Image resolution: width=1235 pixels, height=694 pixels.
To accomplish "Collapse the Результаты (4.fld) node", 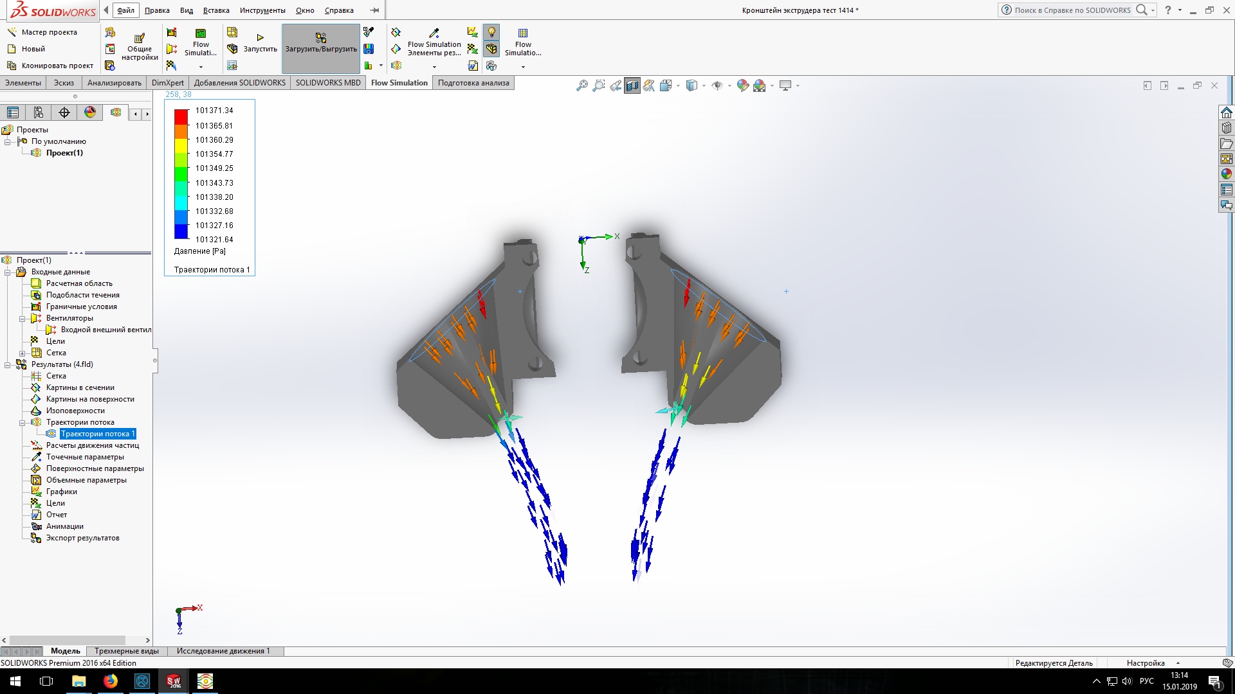I will click(8, 365).
